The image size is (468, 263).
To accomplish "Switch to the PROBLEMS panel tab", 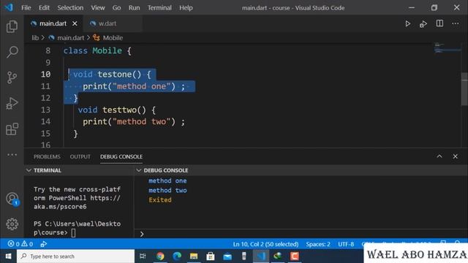I will point(47,156).
